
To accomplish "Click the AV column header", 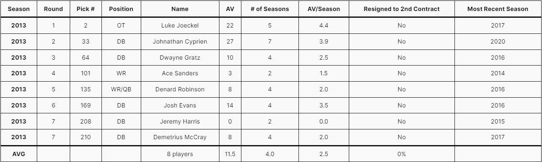I will pos(230,9).
